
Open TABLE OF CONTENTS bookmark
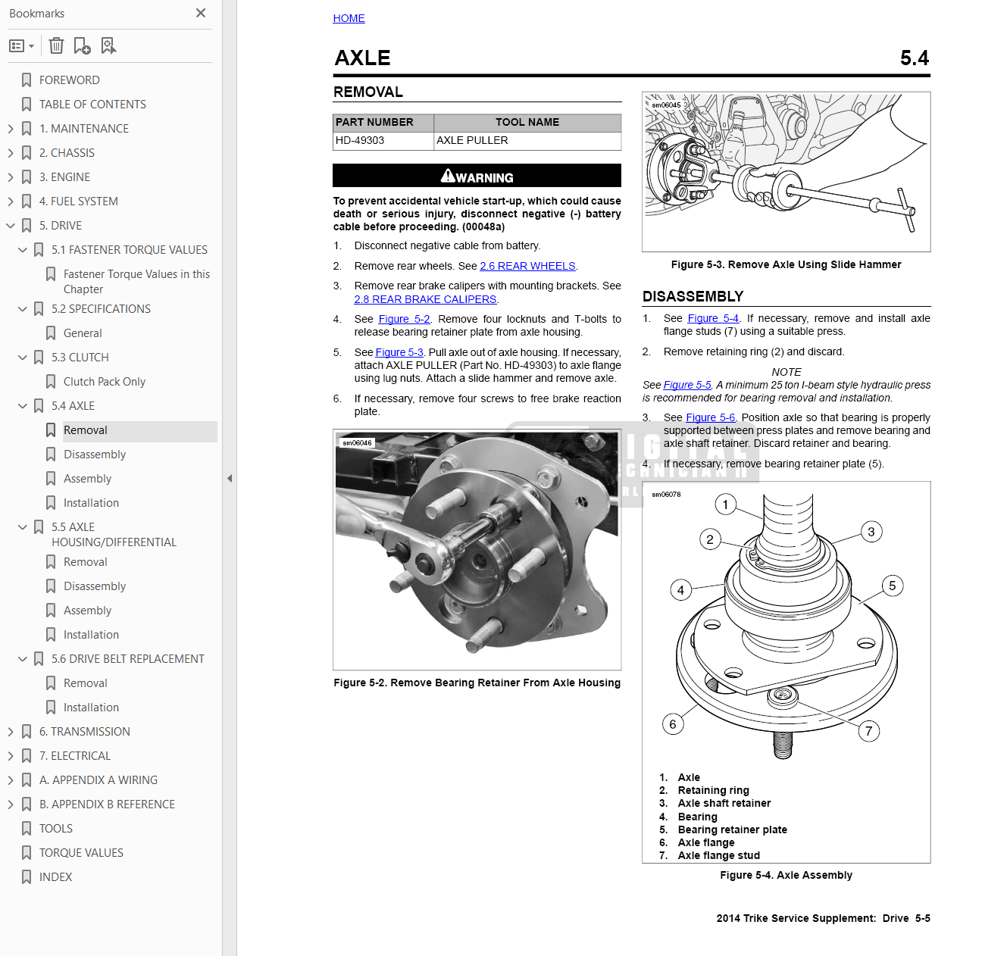click(x=92, y=105)
